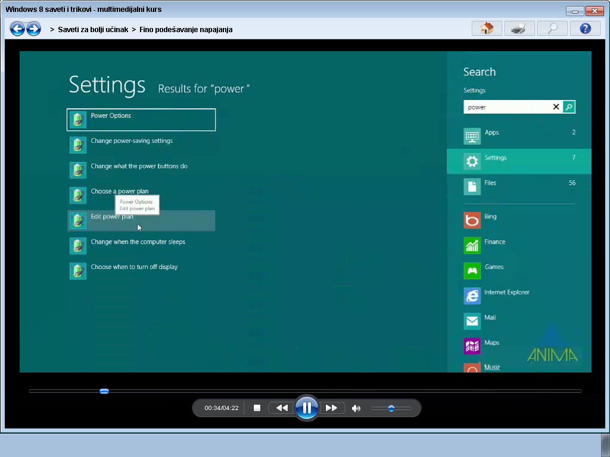Launch Internet Explorer from the sidebar
The height and width of the screenshot is (457, 610).
click(472, 296)
